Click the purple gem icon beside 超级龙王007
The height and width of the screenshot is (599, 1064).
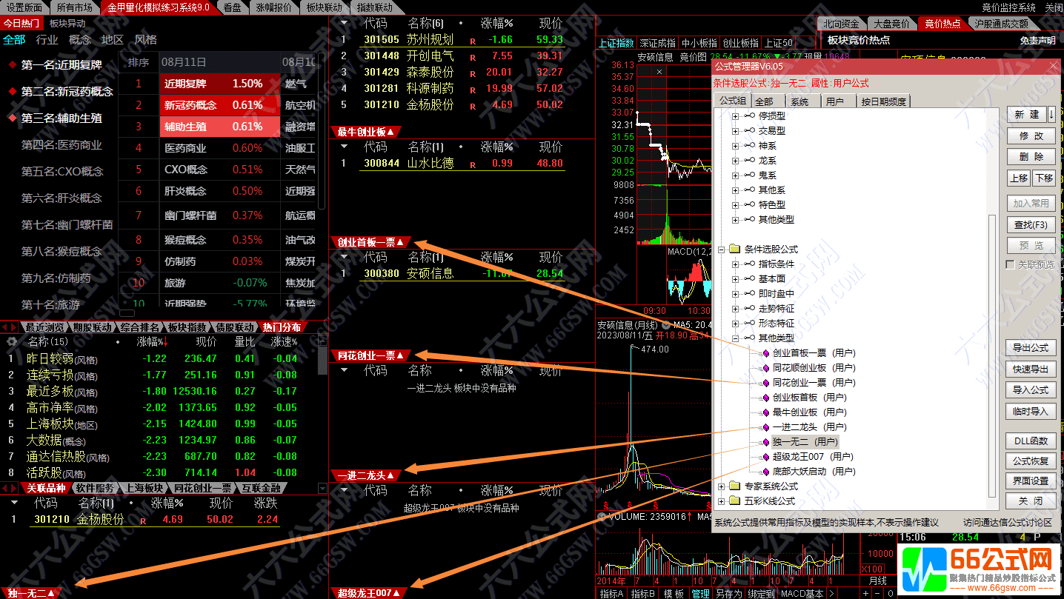(x=766, y=457)
